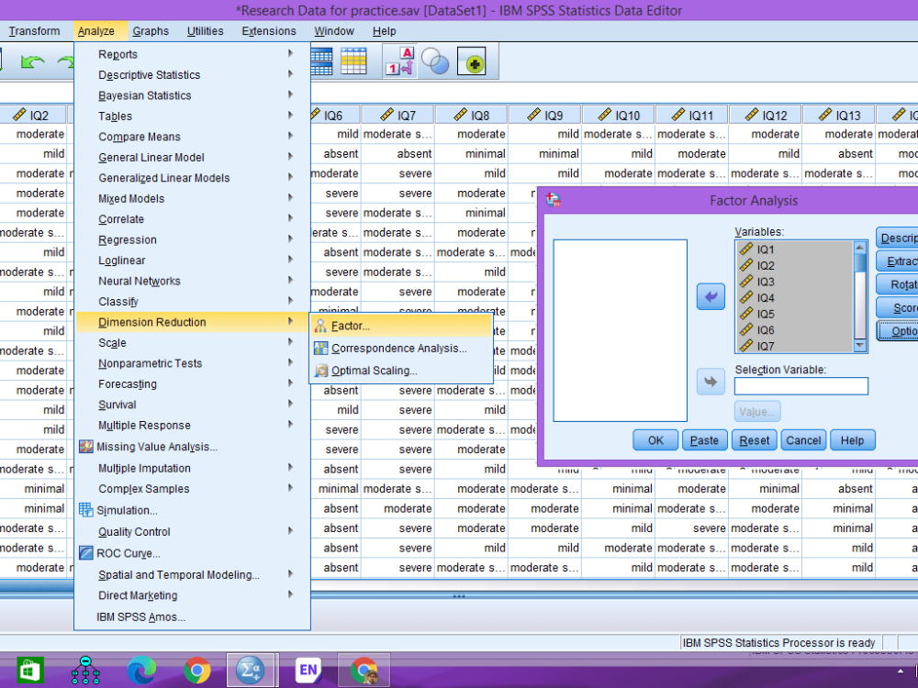Click the empty source variable list box
918x688 pixels.
point(620,330)
